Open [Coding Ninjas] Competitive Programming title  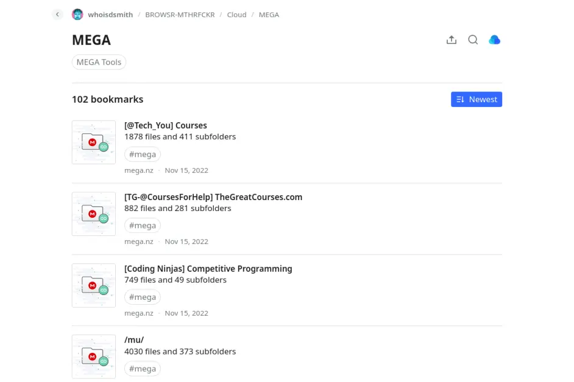point(208,269)
